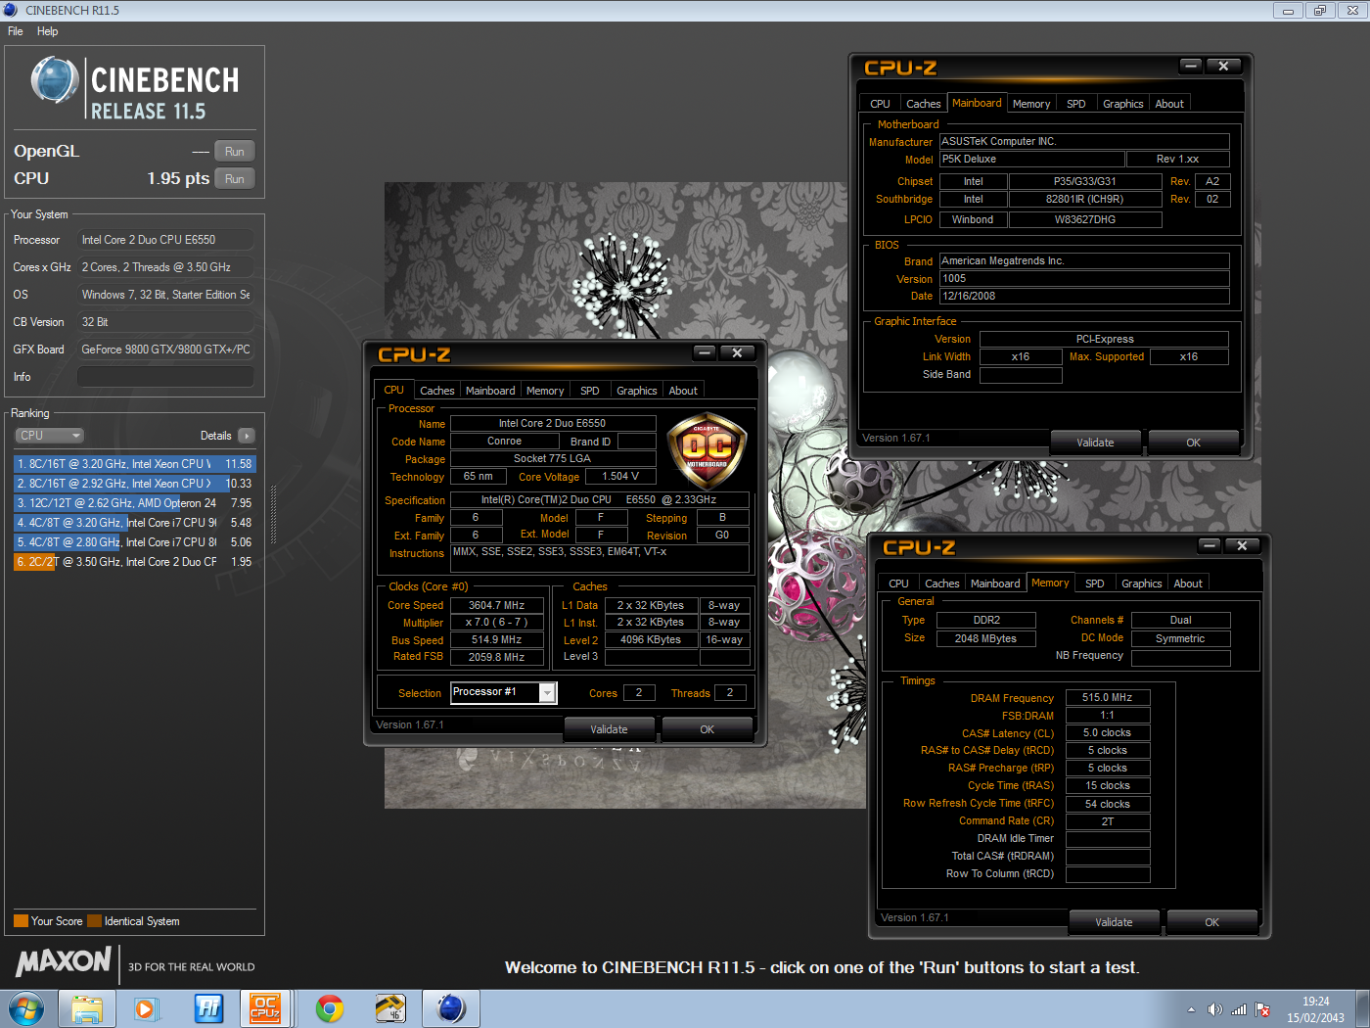Image resolution: width=1370 pixels, height=1028 pixels.
Task: Select ranking row 4C/8T @ 2.80 GHz i7
Action: [134, 542]
